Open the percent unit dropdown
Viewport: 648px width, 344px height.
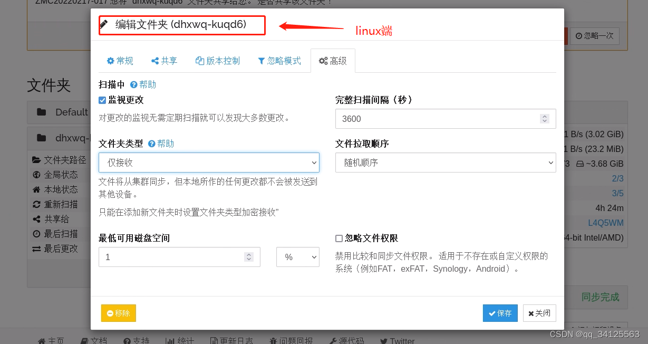click(297, 257)
